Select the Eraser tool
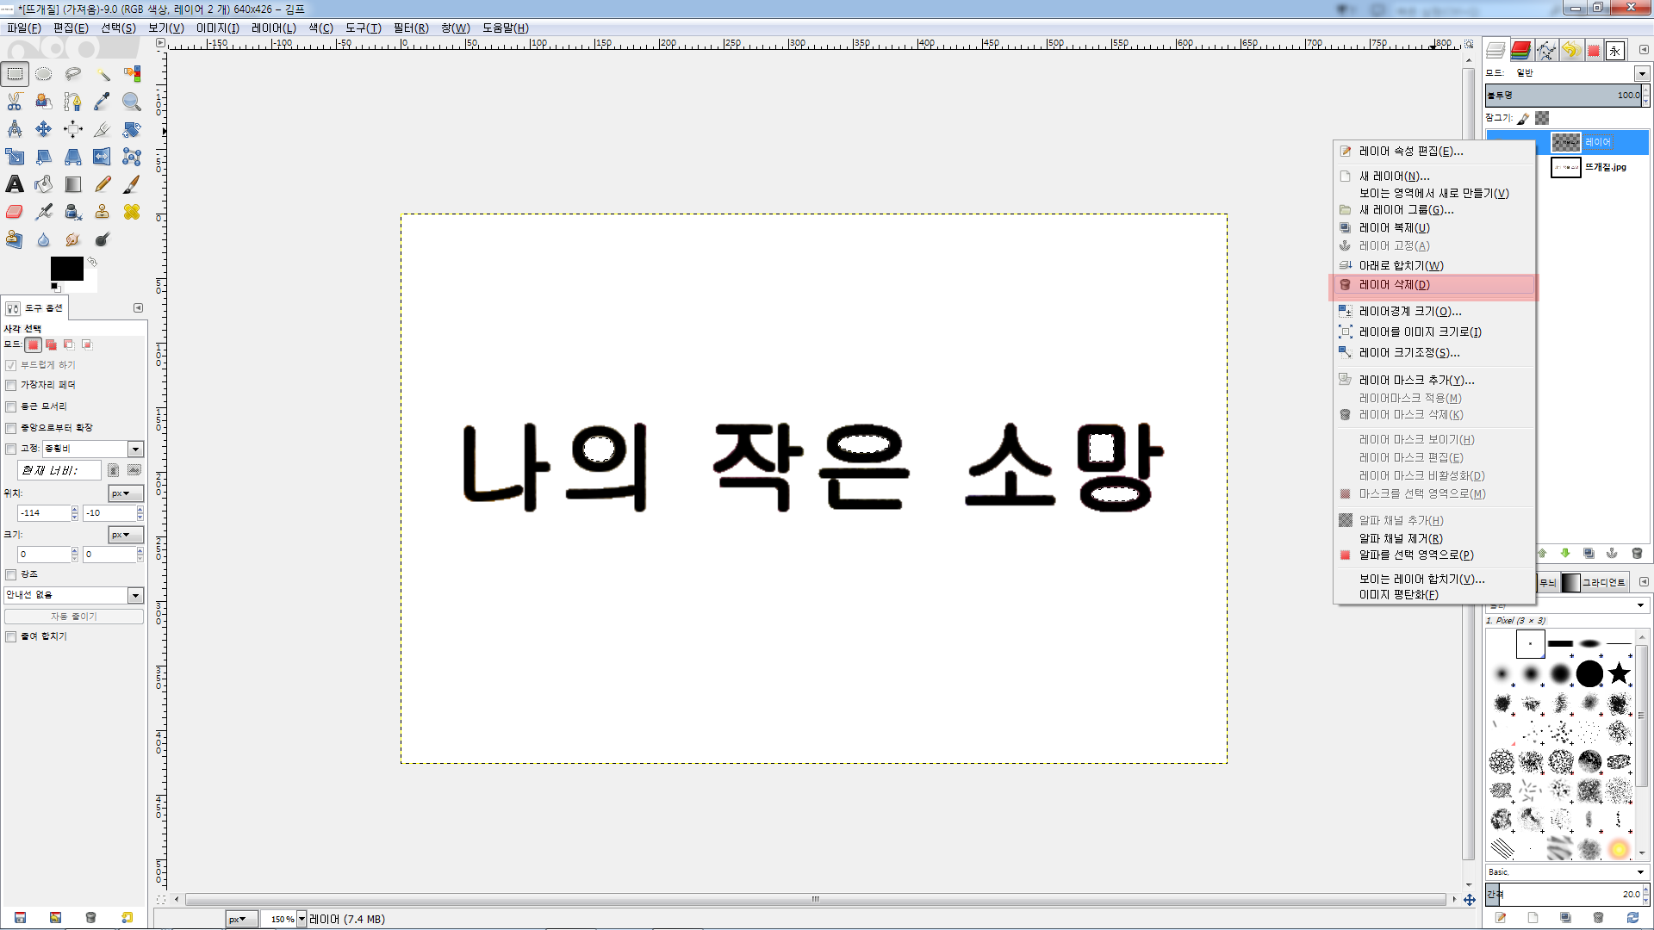The height and width of the screenshot is (930, 1654). coord(15,212)
